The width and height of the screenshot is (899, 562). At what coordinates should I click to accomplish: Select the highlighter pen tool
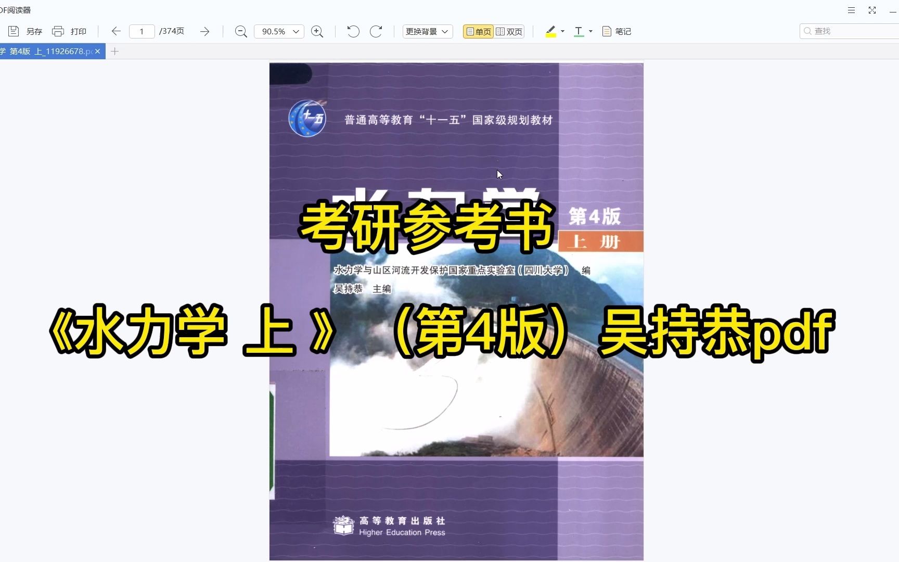pos(550,31)
